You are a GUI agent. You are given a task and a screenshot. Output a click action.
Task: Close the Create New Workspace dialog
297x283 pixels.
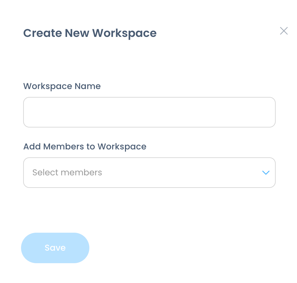pyautogui.click(x=284, y=31)
